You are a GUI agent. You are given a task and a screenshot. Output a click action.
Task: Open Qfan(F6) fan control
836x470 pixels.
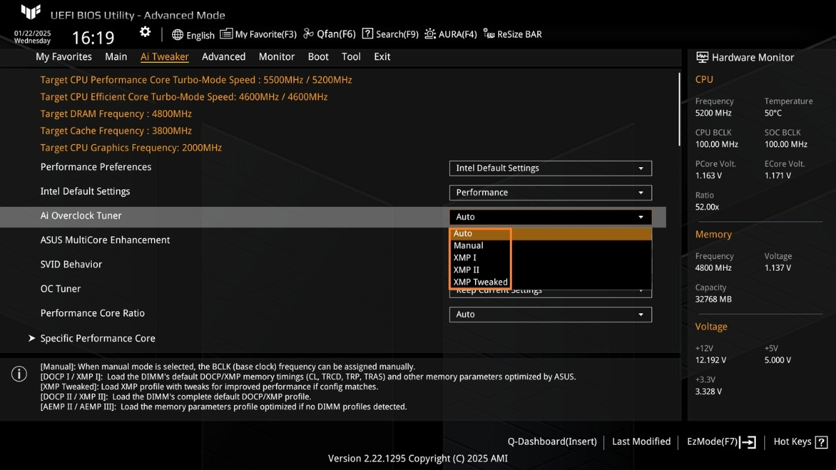330,34
